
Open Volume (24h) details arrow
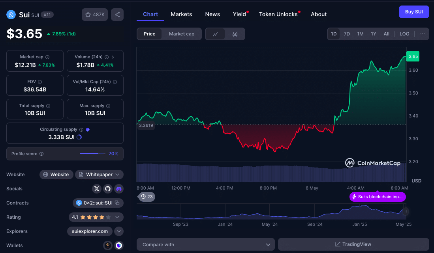113,57
